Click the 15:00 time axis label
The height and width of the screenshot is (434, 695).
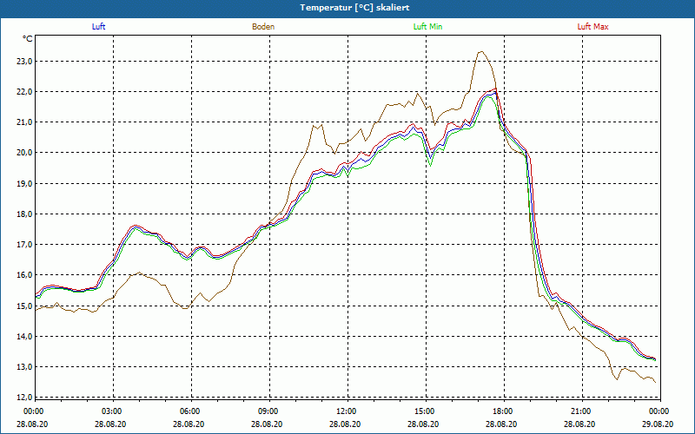pyautogui.click(x=424, y=411)
